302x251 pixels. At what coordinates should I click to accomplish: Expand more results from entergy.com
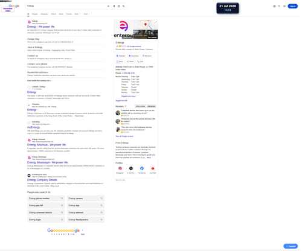click(39, 81)
